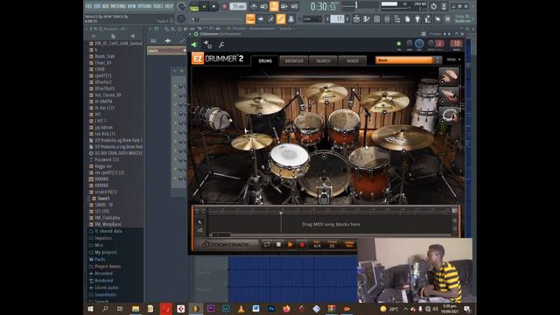Click the hi-hat dropdown marker
560x315 pixels.
[252, 150]
